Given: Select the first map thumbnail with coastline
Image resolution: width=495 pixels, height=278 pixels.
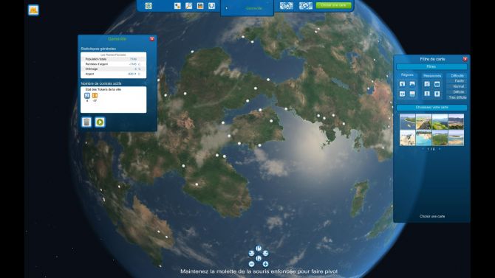Looking at the screenshot, I should point(408,122).
